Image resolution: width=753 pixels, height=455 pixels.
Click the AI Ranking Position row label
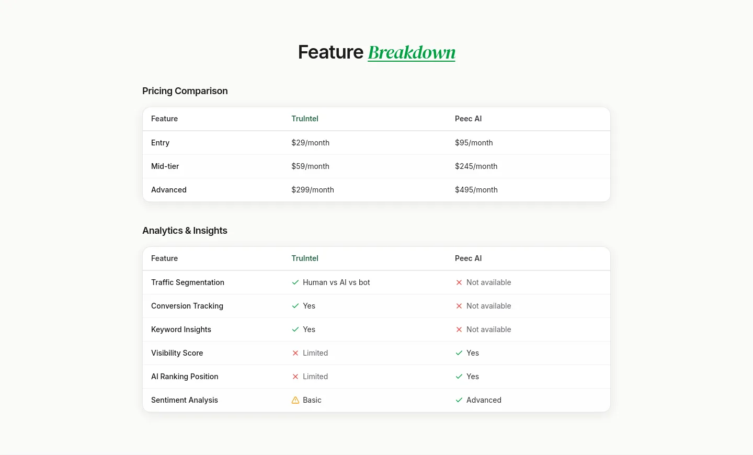click(x=185, y=377)
